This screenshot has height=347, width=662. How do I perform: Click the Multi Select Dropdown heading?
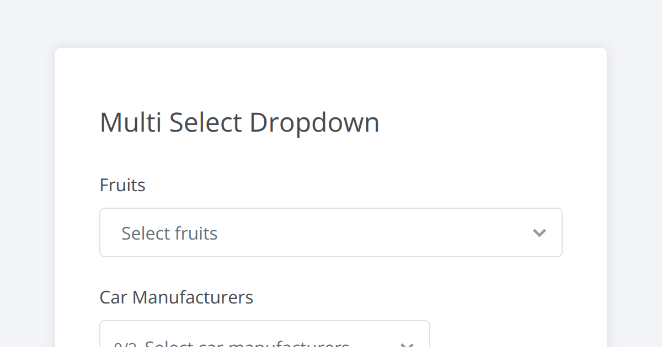[239, 122]
